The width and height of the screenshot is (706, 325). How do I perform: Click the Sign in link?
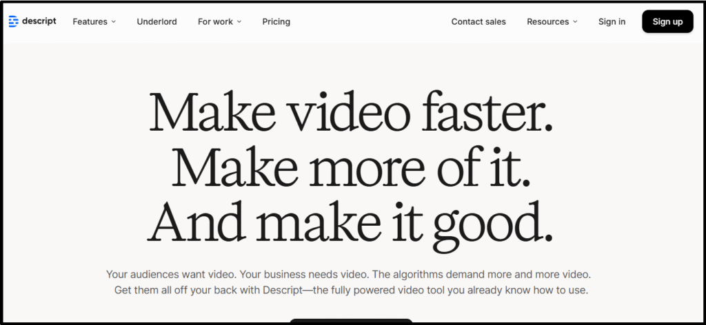coord(612,21)
